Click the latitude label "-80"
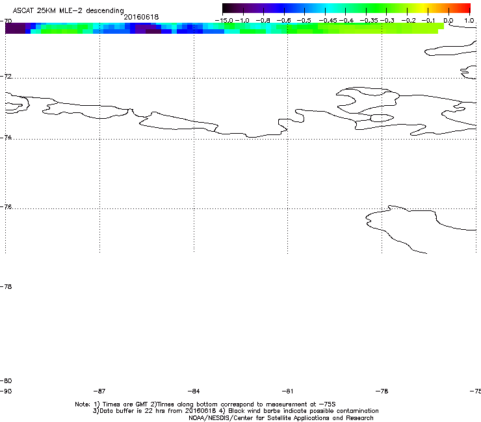The width and height of the screenshot is (481, 422). 6,380
